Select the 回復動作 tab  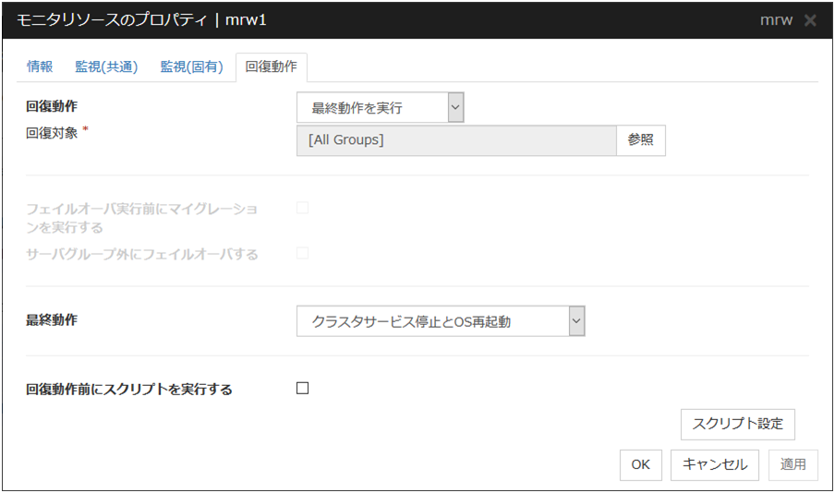tap(272, 67)
